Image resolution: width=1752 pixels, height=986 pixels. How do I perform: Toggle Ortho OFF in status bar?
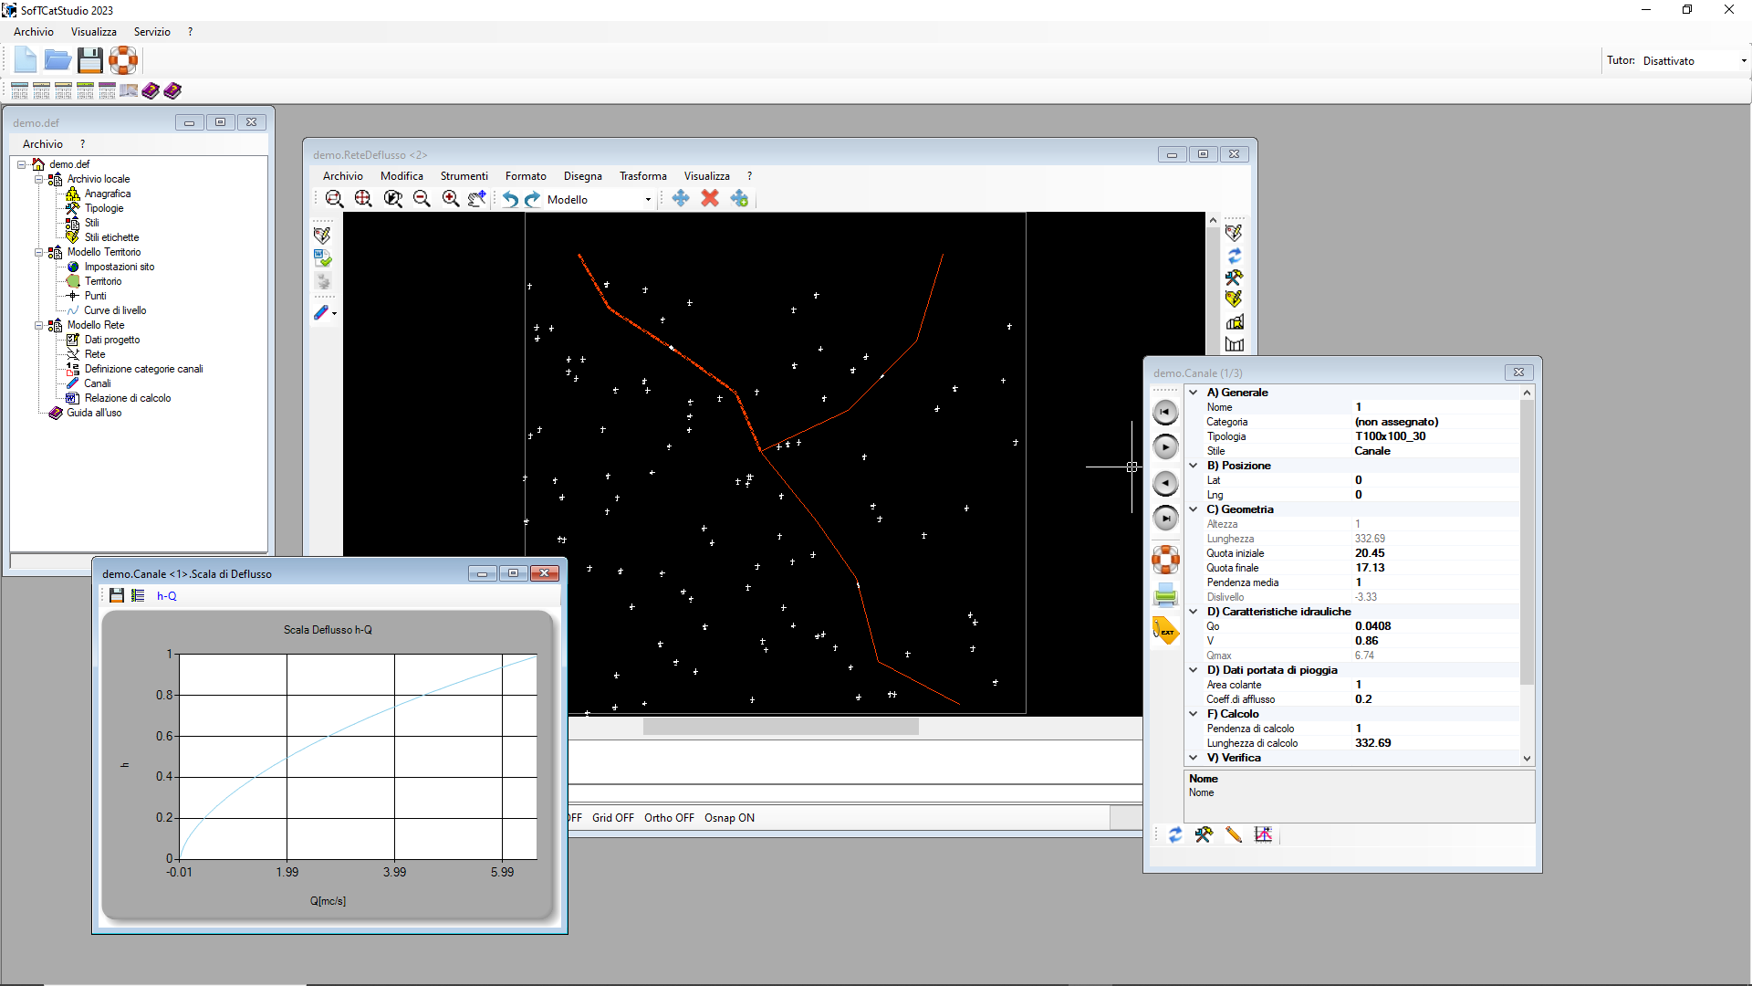[x=669, y=818]
